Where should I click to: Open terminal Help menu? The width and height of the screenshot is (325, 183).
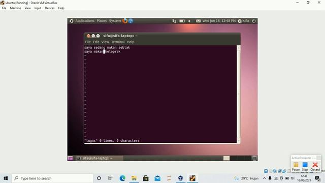[131, 42]
